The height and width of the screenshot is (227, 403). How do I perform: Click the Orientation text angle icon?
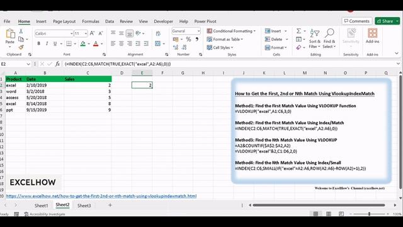(x=139, y=33)
